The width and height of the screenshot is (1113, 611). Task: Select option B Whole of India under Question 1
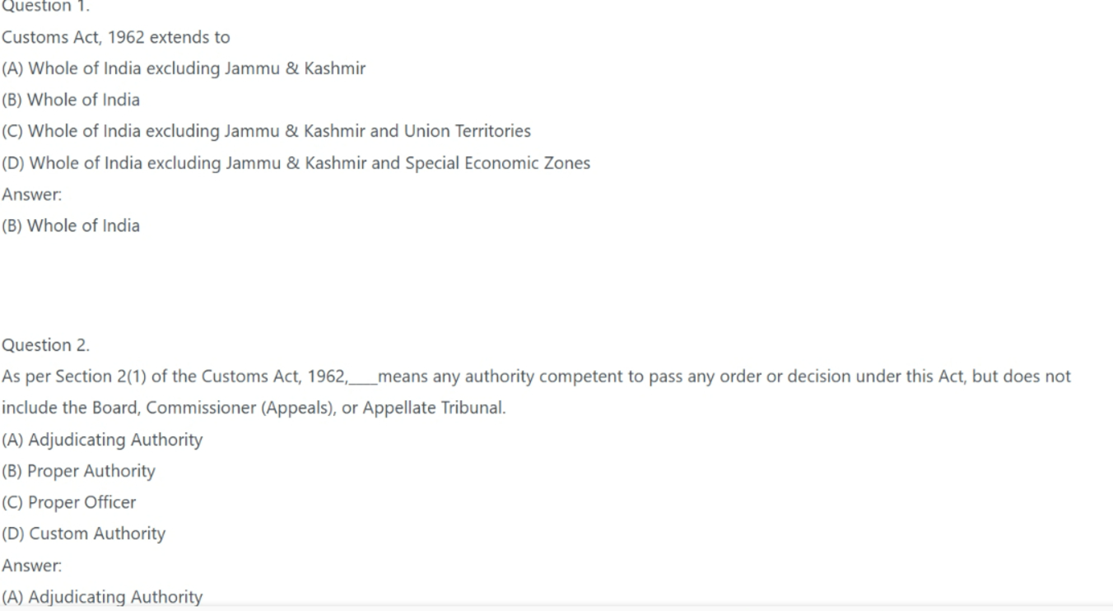pos(71,100)
